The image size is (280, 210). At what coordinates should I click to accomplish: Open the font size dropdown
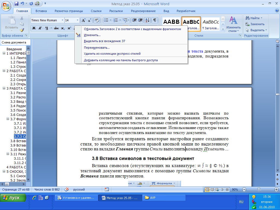pyautogui.click(x=77, y=20)
